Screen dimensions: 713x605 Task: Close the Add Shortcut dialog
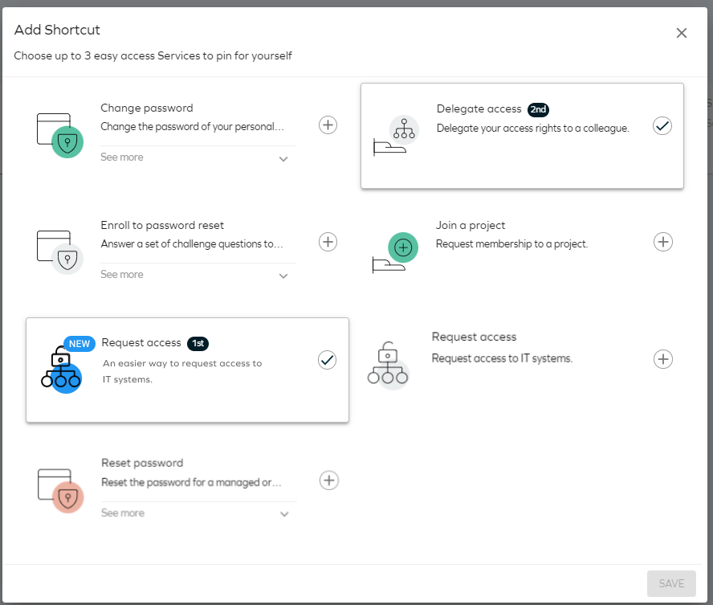681,33
